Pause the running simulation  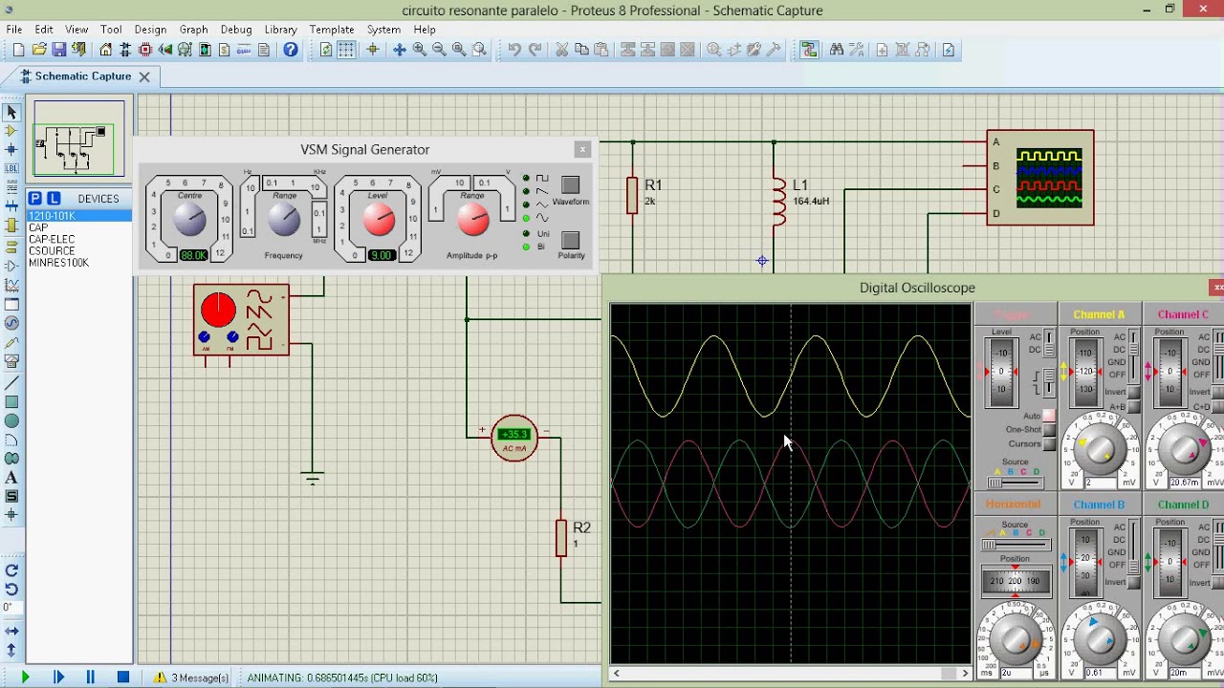[x=91, y=677]
